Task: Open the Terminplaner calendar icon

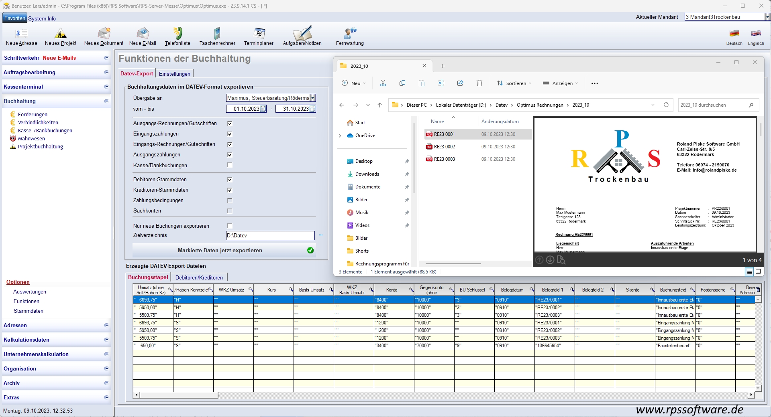Action: click(x=259, y=34)
